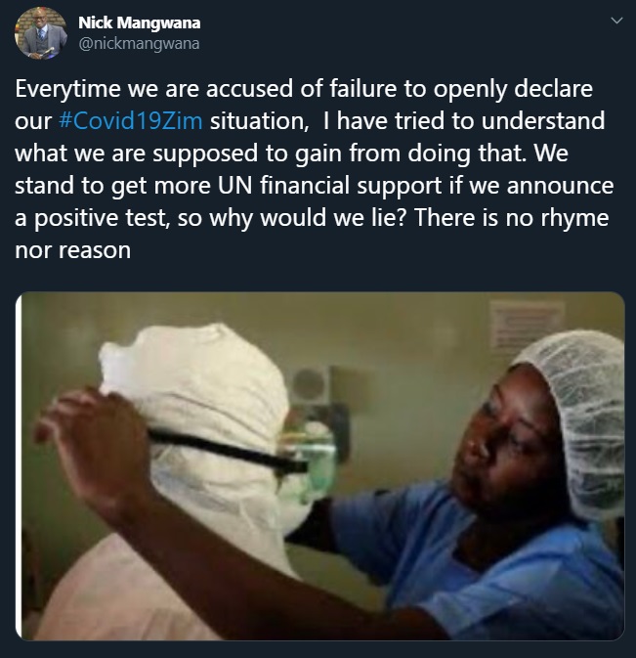Click the #Covid19Zim hashtag
Image resolution: width=636 pixels, height=658 pixels.
(x=131, y=121)
